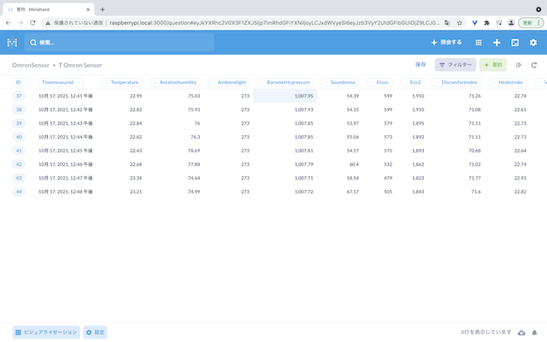Select soundnoise cell 67.17

click(x=353, y=192)
